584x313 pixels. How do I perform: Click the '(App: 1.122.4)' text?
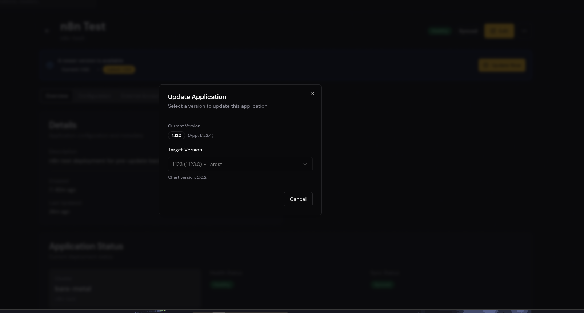click(201, 135)
